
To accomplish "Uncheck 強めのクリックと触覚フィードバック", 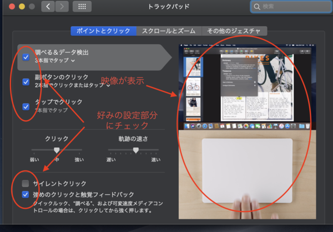I will 26,194.
